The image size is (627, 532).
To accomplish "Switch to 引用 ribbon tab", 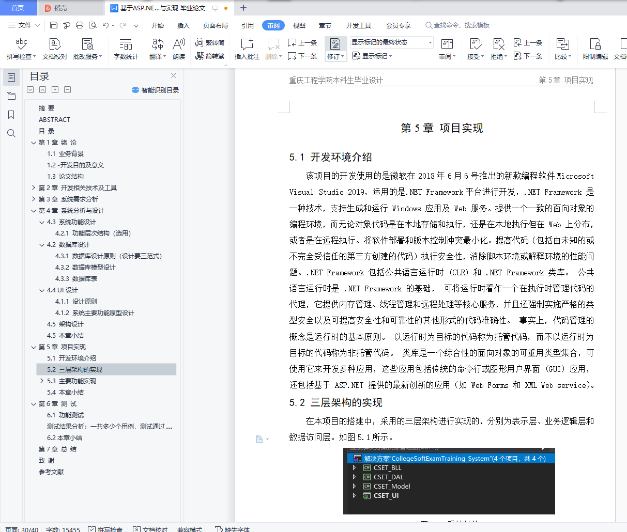I will click(x=248, y=25).
